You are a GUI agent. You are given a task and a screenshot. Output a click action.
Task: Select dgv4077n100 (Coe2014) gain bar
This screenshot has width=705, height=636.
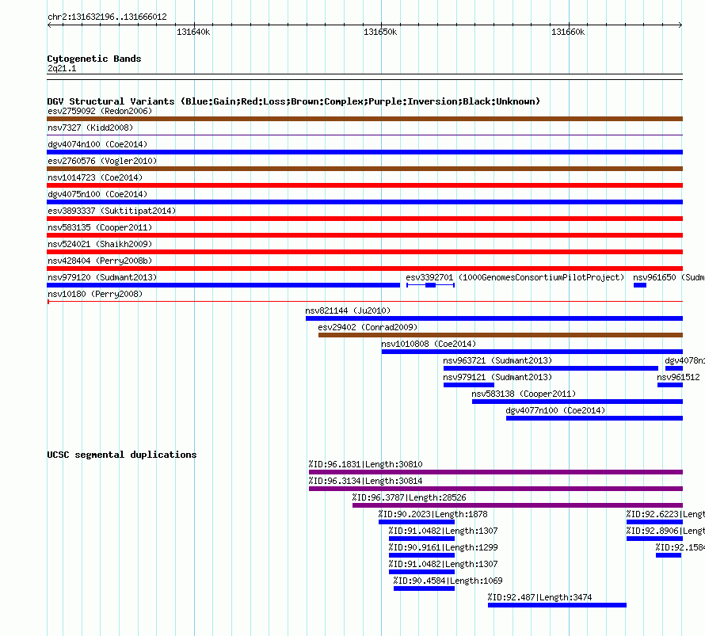[x=594, y=418]
